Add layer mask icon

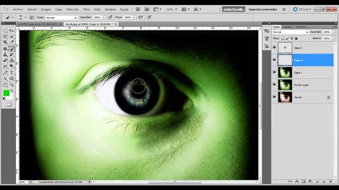304,182
